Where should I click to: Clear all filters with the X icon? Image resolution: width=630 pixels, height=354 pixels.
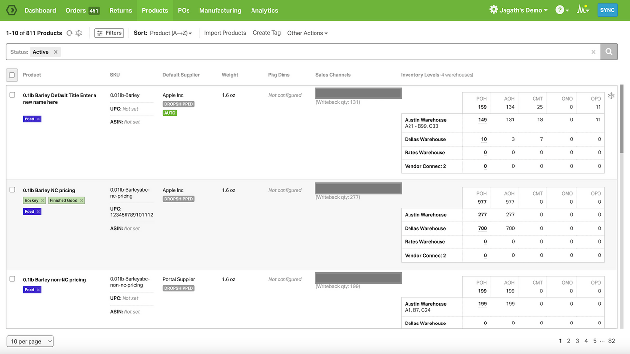[593, 52]
